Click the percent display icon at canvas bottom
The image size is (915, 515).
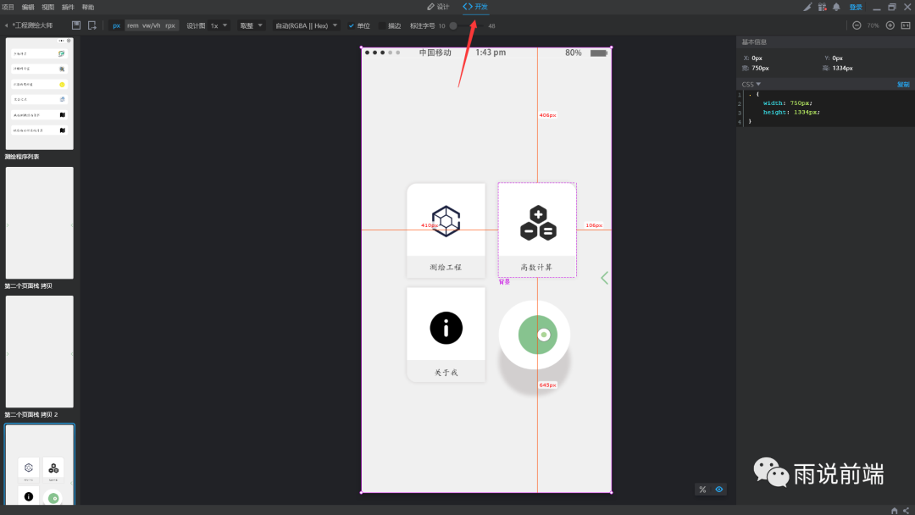click(702, 490)
